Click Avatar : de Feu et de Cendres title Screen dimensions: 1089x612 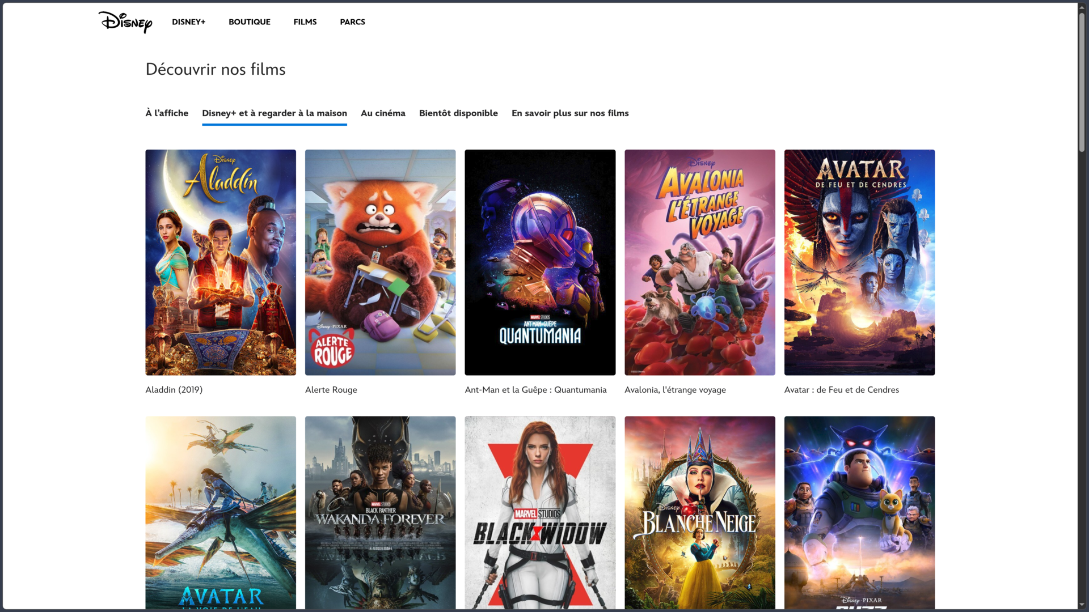coord(842,390)
